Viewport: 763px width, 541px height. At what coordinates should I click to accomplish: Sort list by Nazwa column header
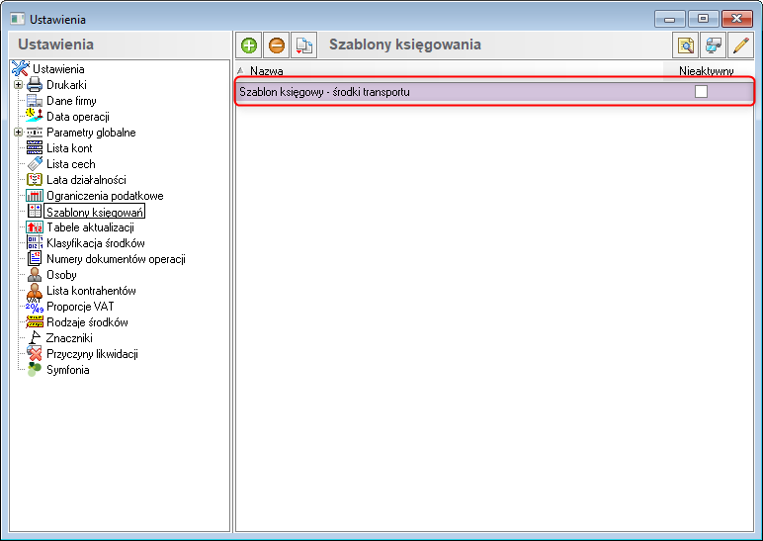click(x=266, y=71)
